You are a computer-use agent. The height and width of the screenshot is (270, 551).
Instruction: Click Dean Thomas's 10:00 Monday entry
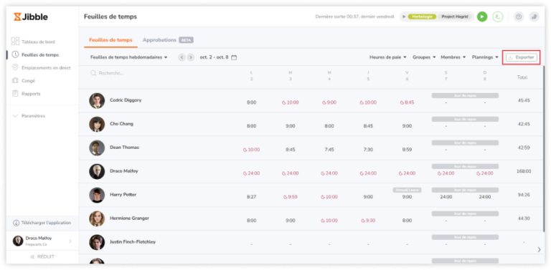(x=251, y=150)
